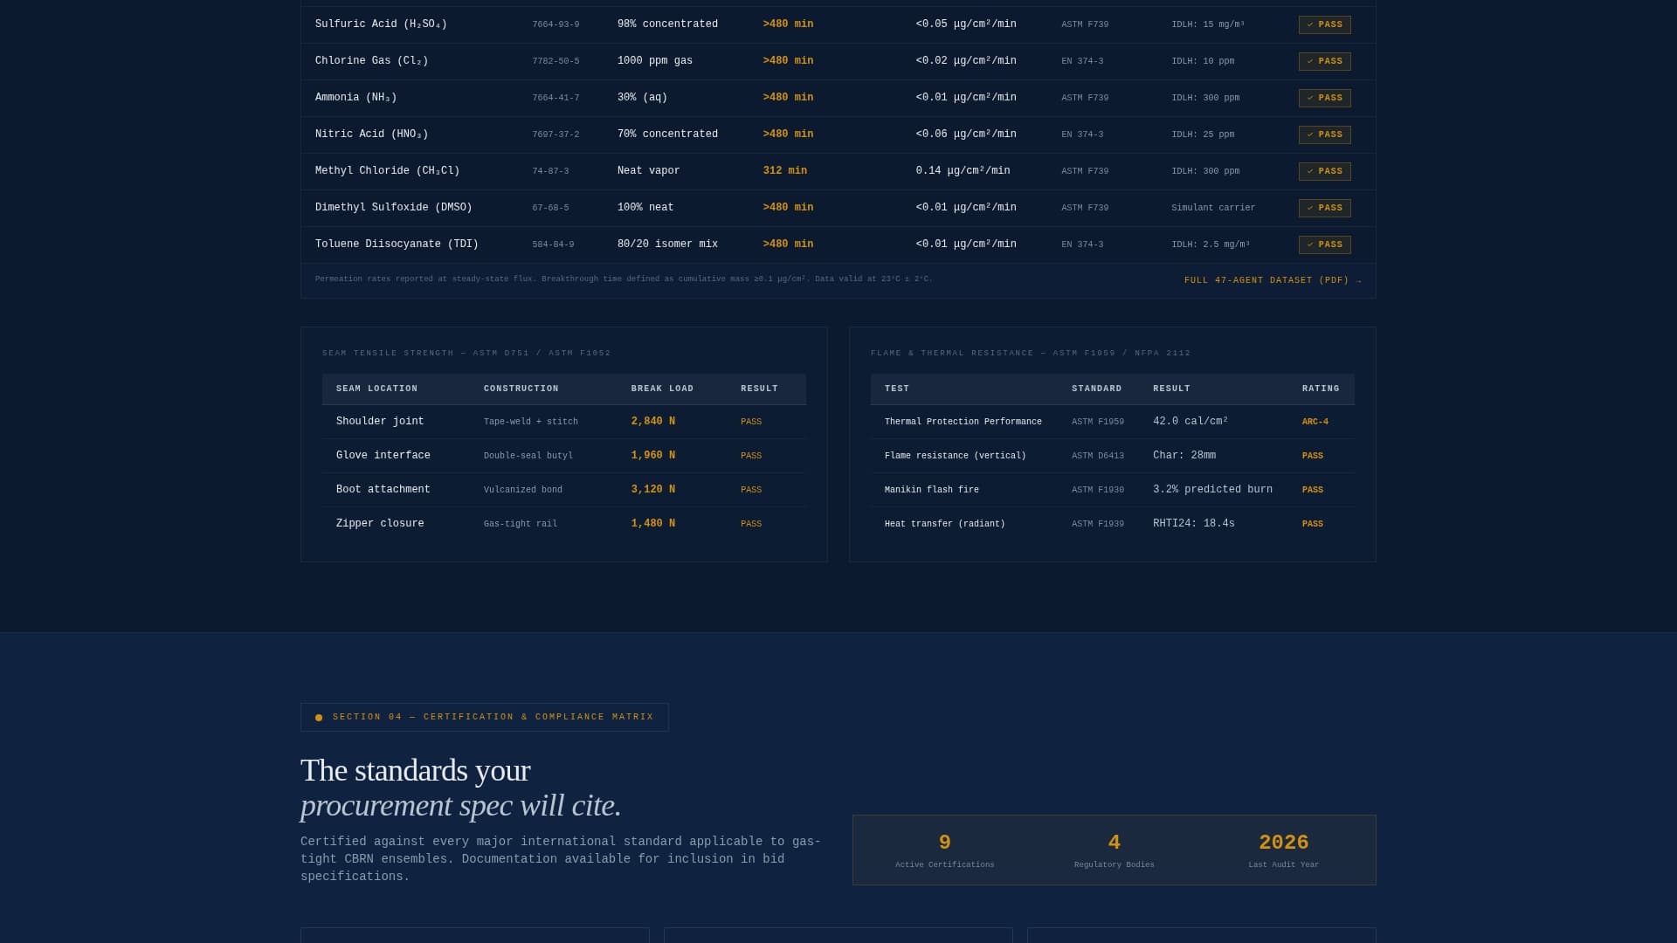
Task: Click the Section 04 Certification & Compliance badge
Action: [x=485, y=717]
